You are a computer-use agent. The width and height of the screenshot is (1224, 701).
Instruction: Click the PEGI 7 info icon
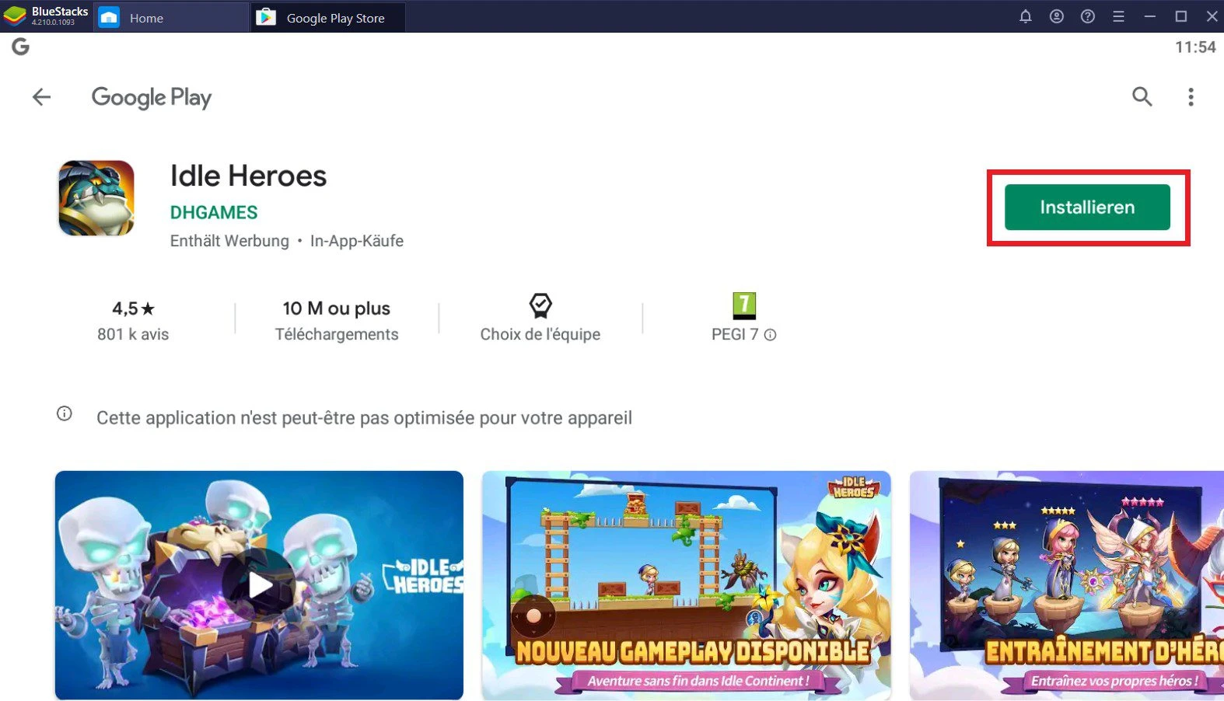[770, 335]
